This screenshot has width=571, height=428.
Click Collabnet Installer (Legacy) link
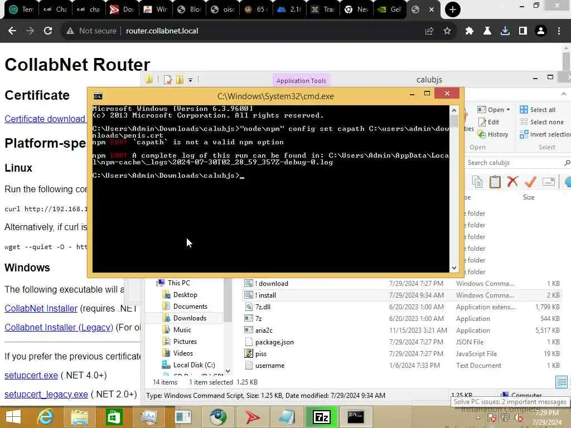point(59,327)
